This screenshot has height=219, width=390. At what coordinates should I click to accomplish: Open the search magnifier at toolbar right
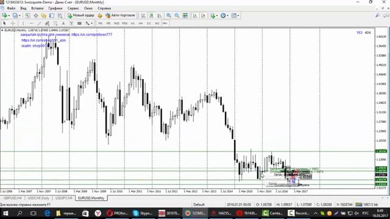click(x=378, y=16)
